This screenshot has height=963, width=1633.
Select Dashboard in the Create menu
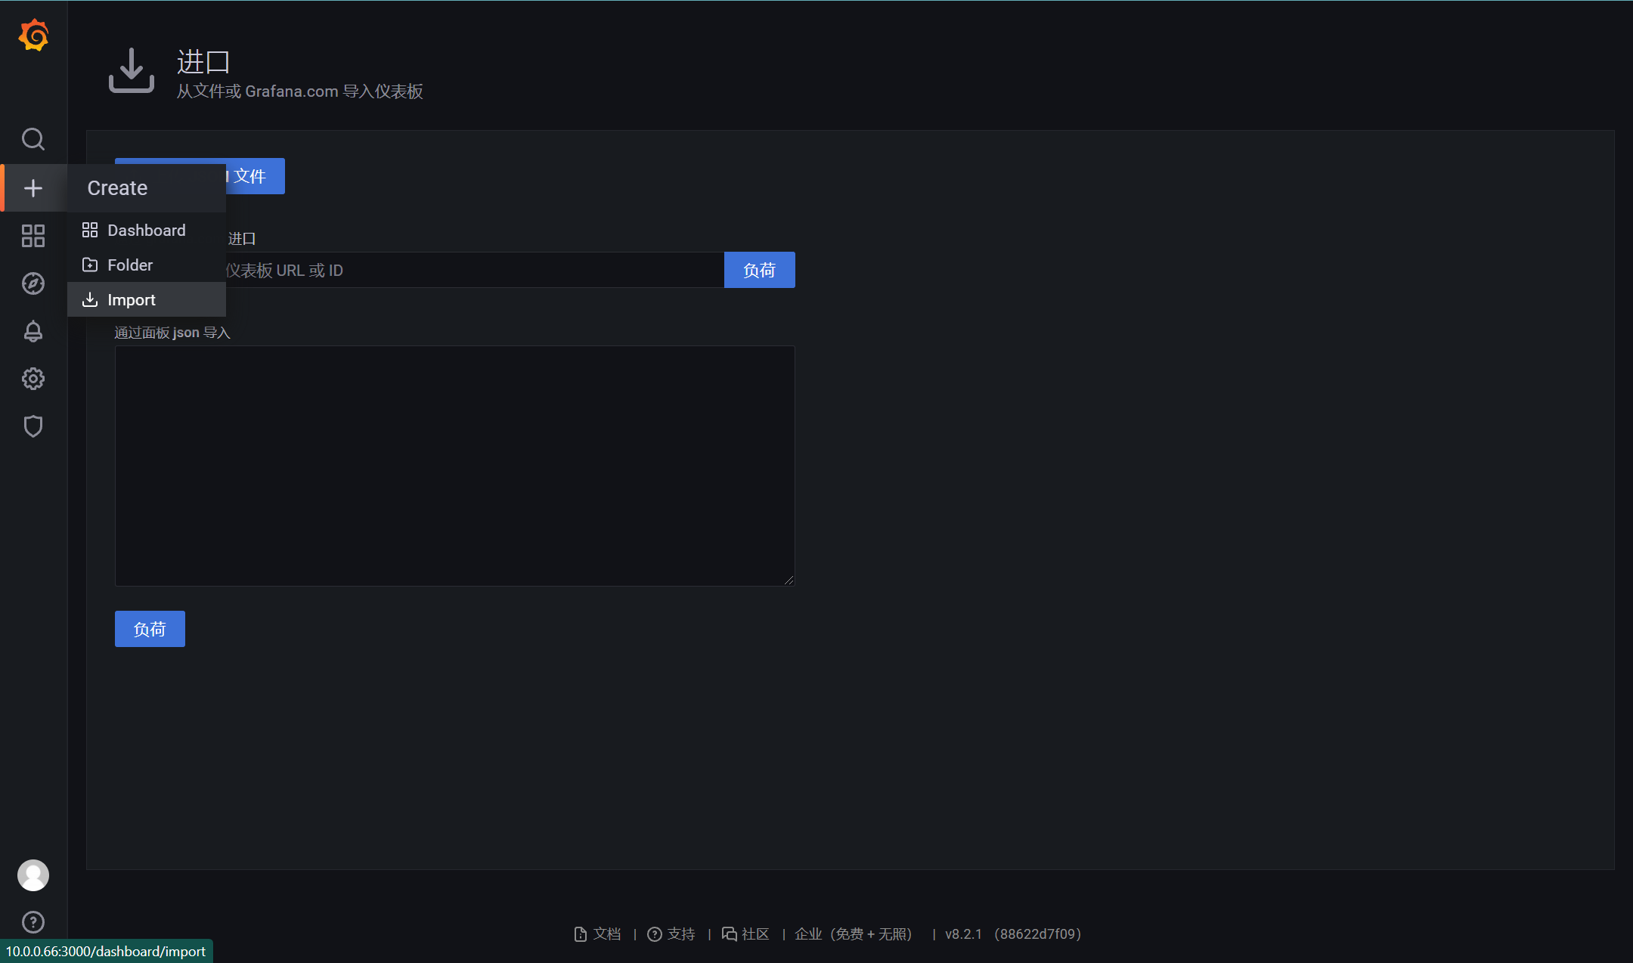click(146, 231)
